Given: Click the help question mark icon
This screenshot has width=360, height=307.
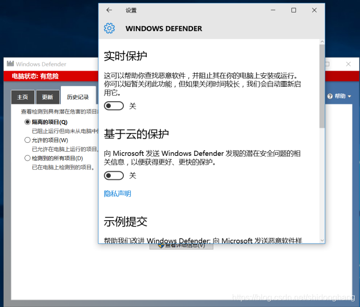Looking at the screenshot, I should coord(330,96).
